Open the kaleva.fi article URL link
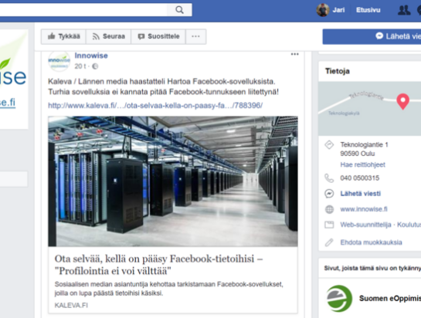Viewport: 421px width, 318px height. (155, 106)
